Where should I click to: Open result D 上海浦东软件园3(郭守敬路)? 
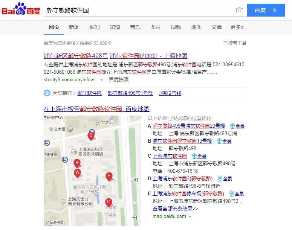(x=182, y=179)
